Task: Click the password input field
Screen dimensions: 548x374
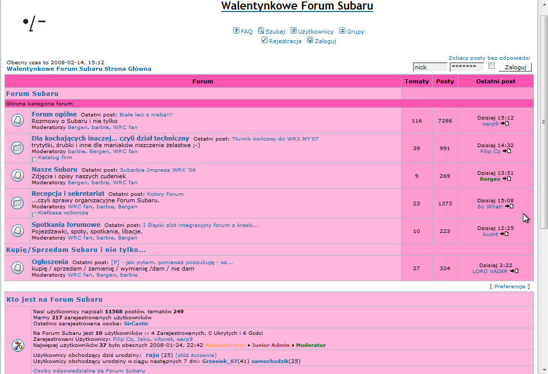Action: [x=467, y=67]
